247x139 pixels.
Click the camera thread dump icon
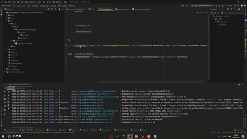point(5,99)
